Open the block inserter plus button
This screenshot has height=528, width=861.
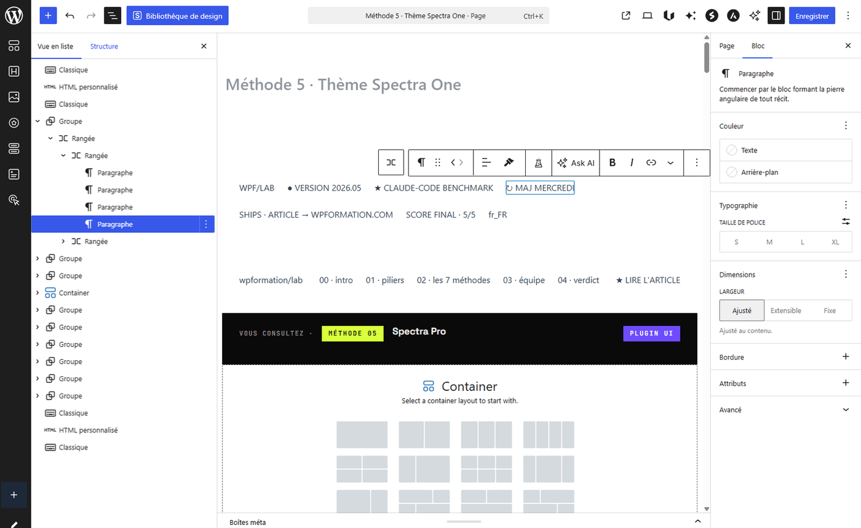[x=48, y=15]
